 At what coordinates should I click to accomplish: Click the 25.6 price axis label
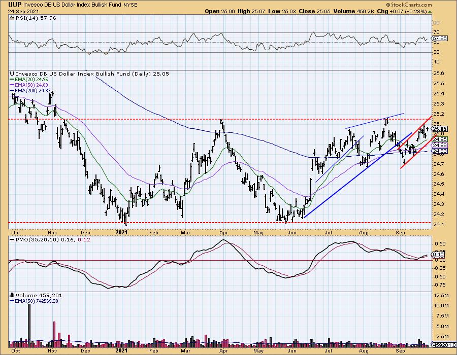[438, 74]
